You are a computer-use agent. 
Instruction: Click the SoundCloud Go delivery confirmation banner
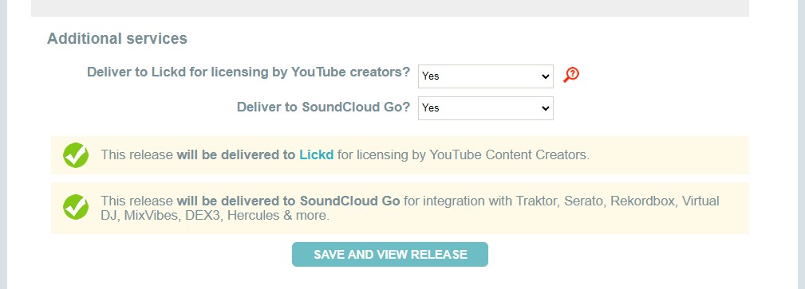(400, 208)
